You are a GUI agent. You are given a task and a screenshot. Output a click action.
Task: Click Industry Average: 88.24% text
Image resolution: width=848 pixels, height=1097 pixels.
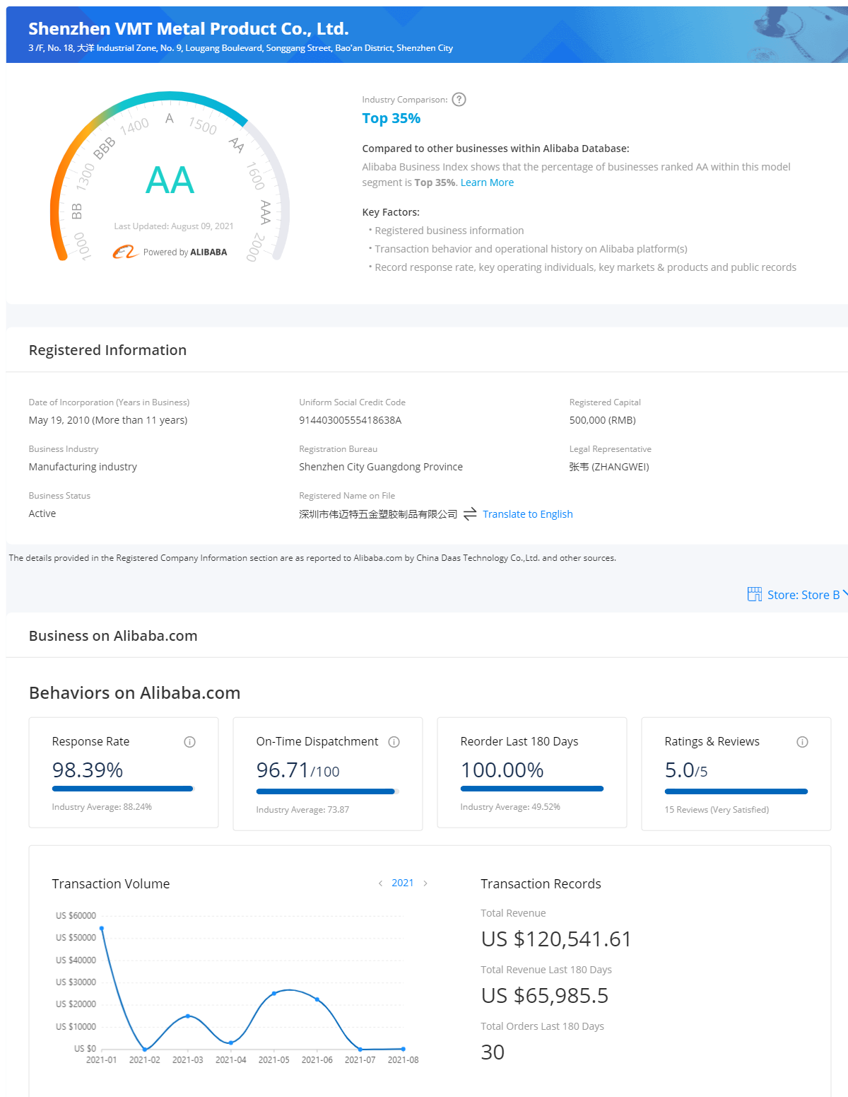tap(102, 807)
